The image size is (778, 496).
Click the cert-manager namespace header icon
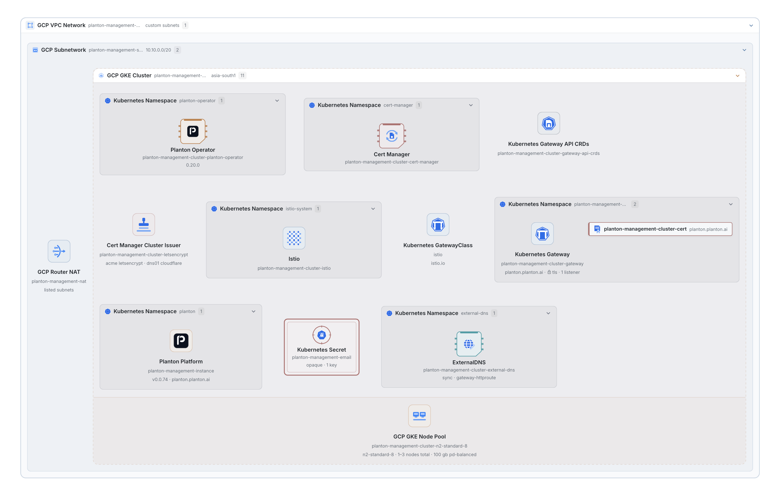[312, 105]
